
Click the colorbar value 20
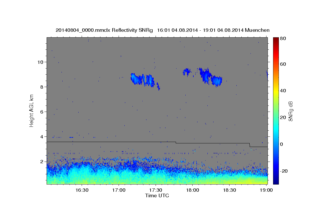(282, 117)
